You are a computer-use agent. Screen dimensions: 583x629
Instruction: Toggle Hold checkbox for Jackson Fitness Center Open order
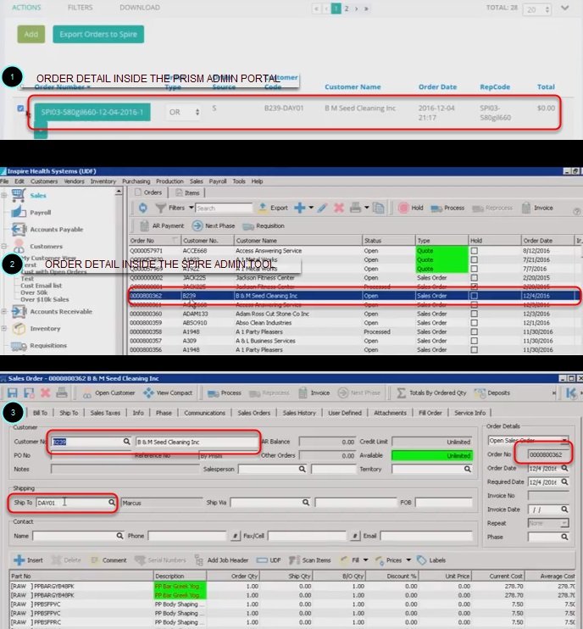click(474, 277)
